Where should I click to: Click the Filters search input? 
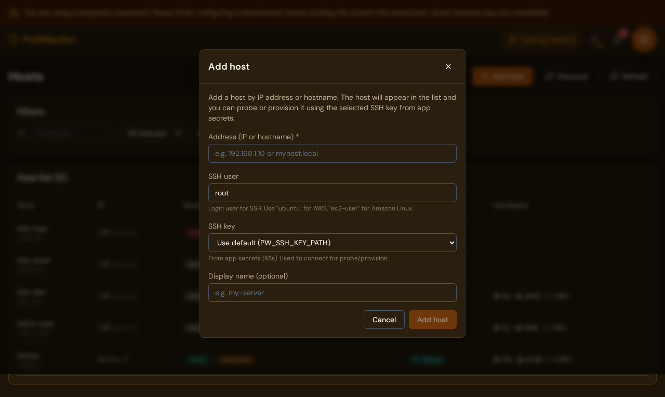(70, 133)
